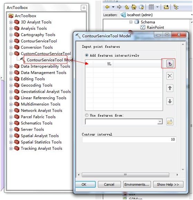The height and width of the screenshot is (200, 193).
Task: Open Use features from dropdown list
Action: click(160, 122)
